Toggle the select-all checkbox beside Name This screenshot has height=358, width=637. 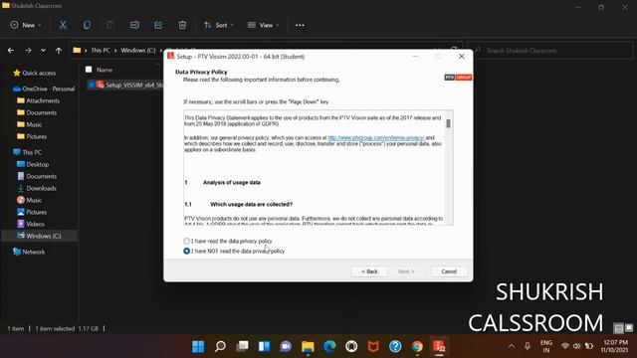[x=89, y=70]
